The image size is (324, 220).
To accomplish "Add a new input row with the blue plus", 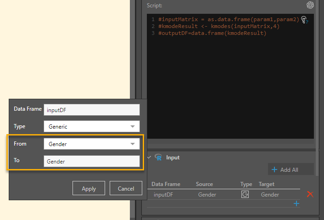I will coord(296,203).
